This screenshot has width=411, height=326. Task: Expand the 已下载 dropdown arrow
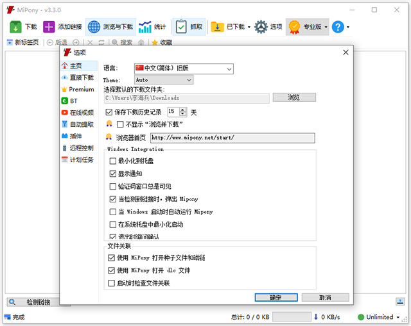click(249, 27)
